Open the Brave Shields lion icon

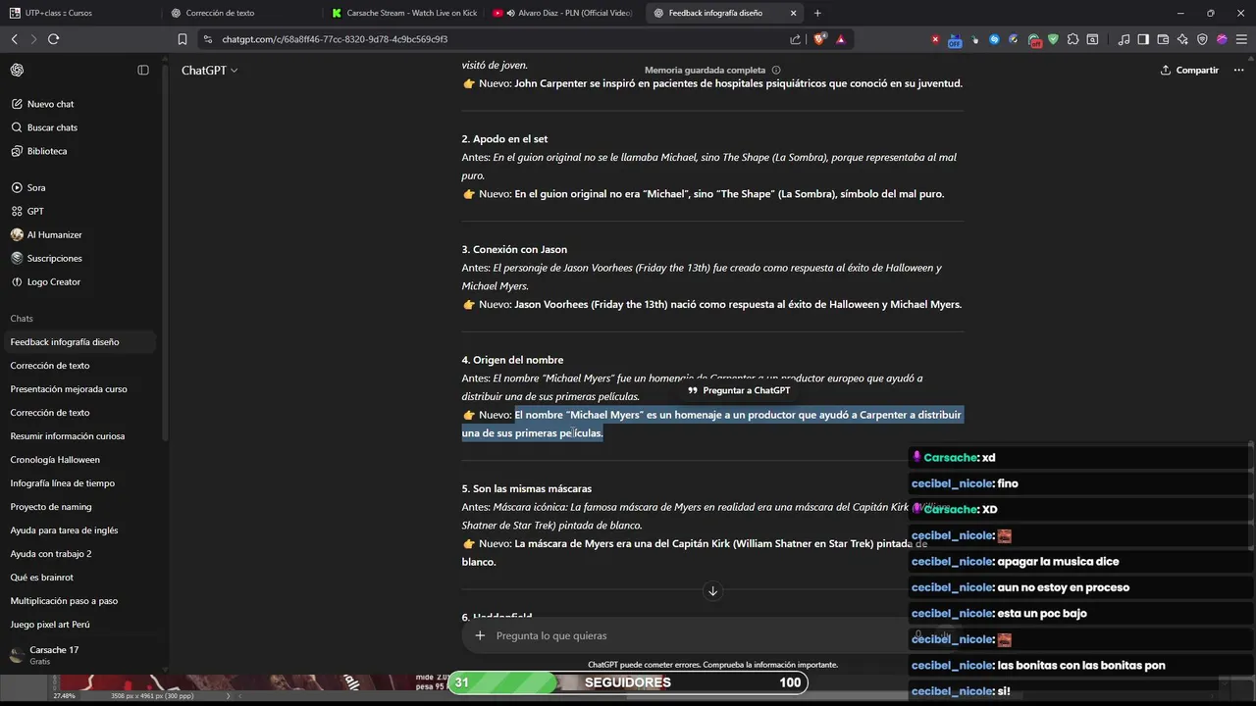(x=820, y=39)
